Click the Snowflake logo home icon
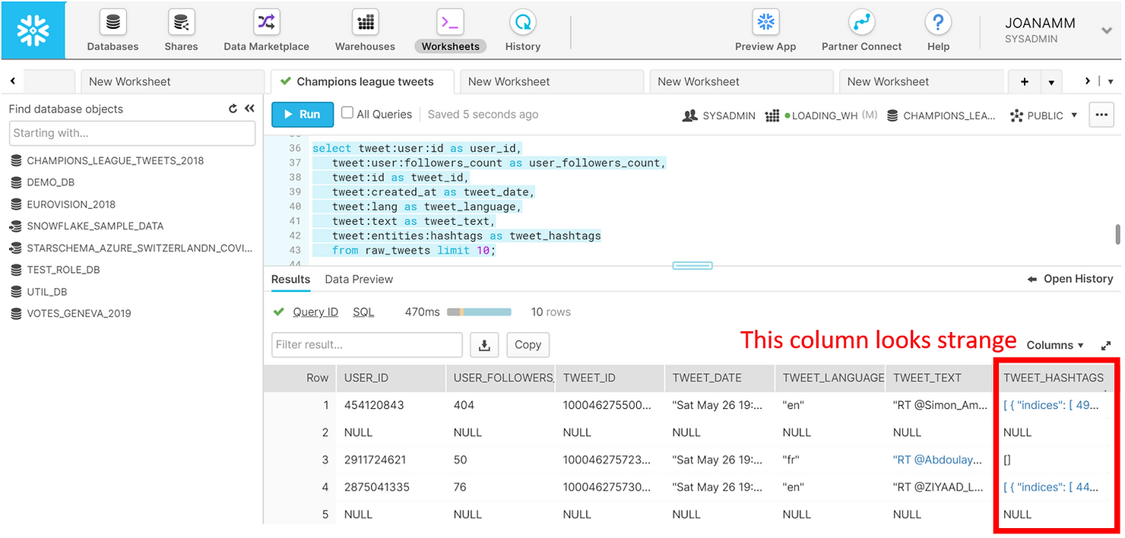This screenshot has width=1125, height=538. point(33,30)
